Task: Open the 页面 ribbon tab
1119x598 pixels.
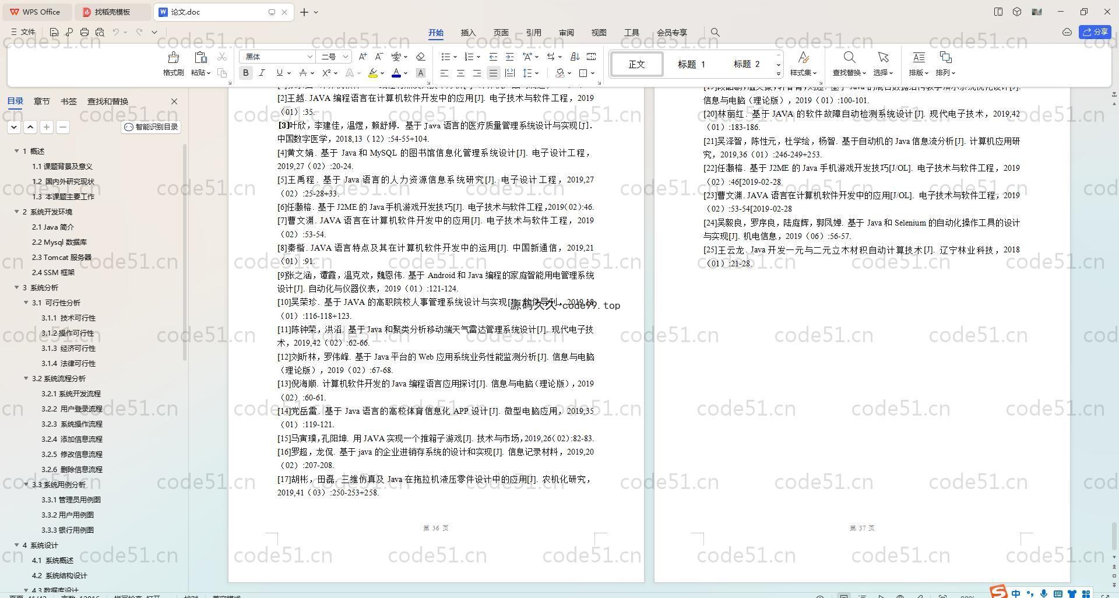Action: coord(501,33)
